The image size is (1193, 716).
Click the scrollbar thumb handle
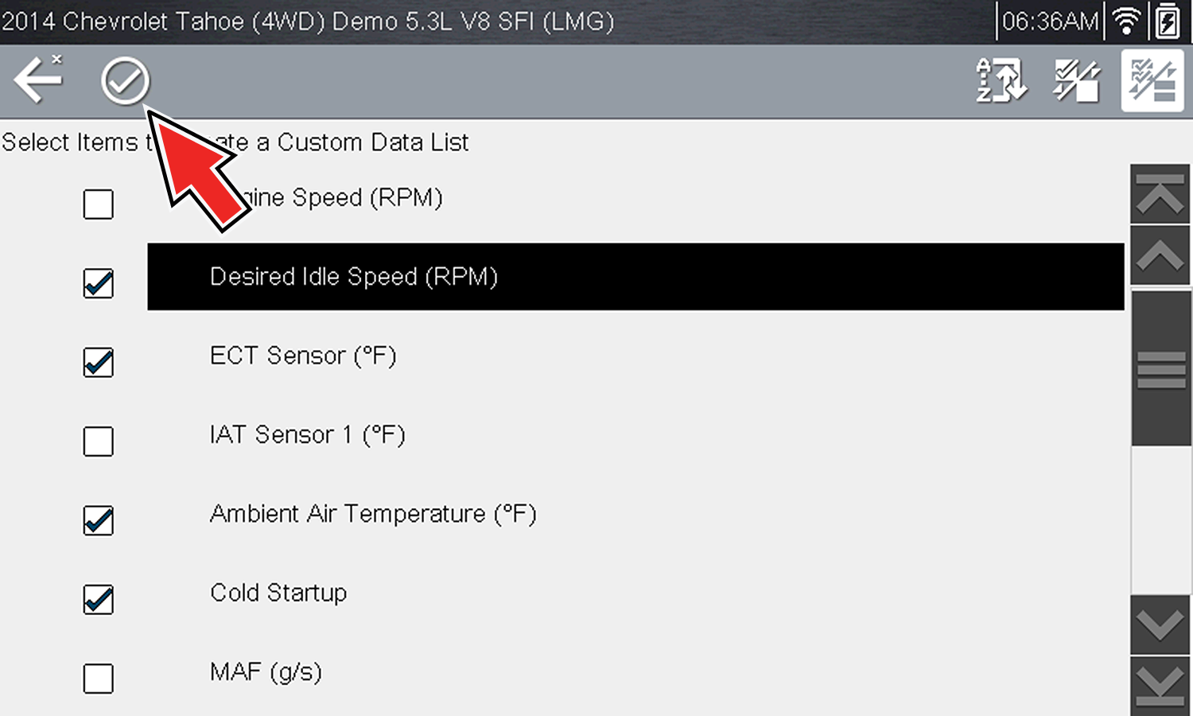coord(1160,368)
